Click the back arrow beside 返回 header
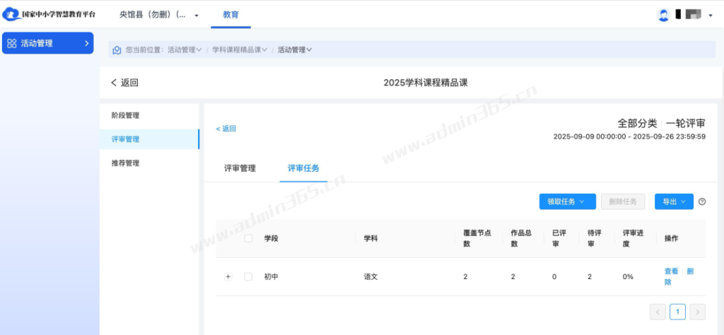Image resolution: width=724 pixels, height=335 pixels. (x=114, y=83)
